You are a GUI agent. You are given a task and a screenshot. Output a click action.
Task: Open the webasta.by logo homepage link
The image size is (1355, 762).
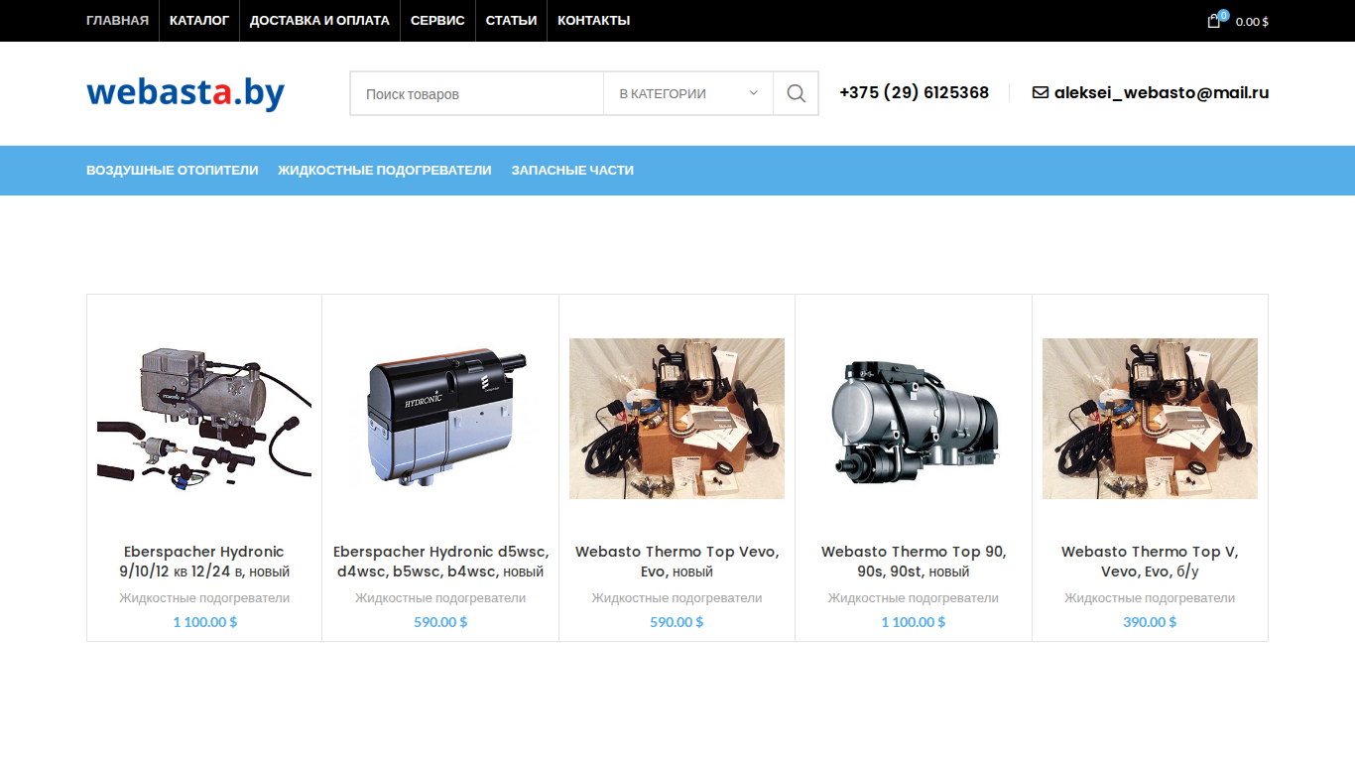click(x=185, y=93)
